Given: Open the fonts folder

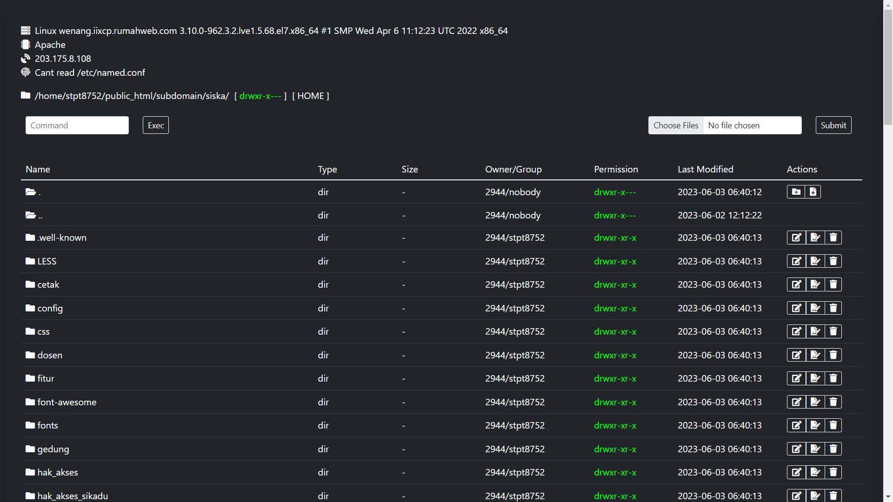Looking at the screenshot, I should pos(48,425).
